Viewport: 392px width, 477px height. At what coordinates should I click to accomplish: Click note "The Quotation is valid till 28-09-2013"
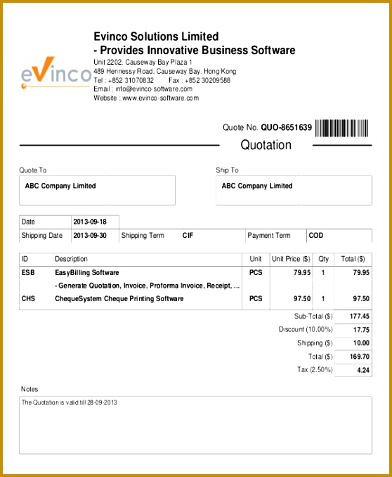point(70,402)
